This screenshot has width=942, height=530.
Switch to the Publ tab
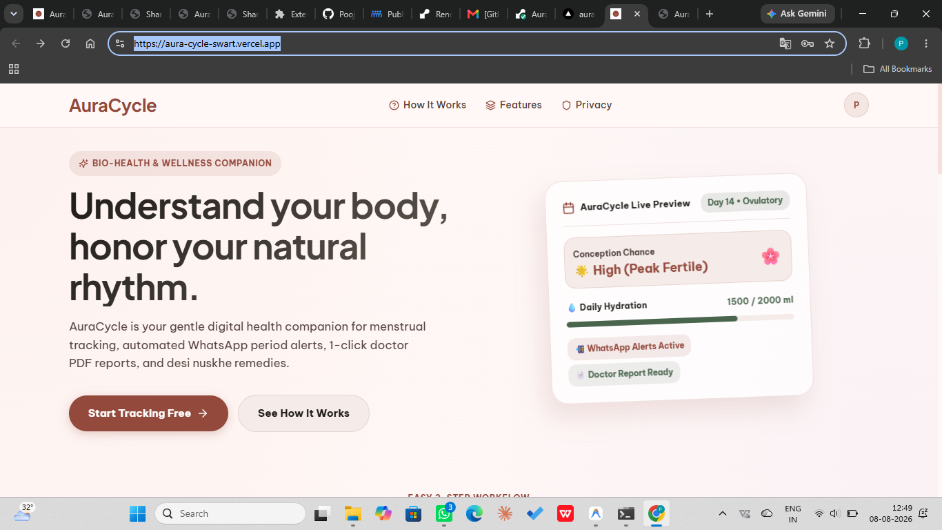tap(387, 14)
